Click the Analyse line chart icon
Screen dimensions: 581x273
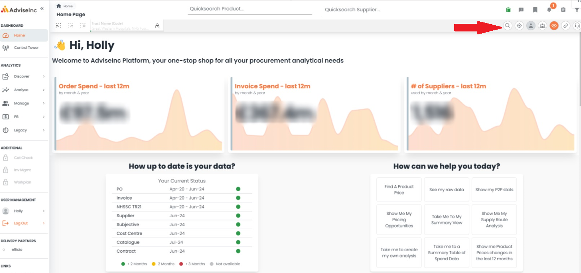tap(5, 90)
